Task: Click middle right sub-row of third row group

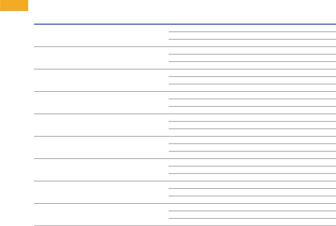Action: (x=252, y=80)
